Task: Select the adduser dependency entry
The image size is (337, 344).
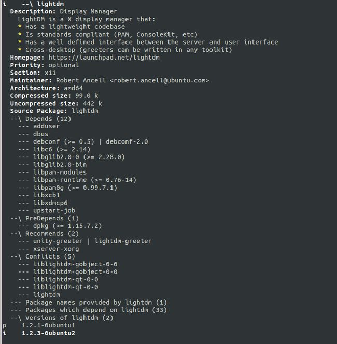Action: pyautogui.click(x=46, y=126)
